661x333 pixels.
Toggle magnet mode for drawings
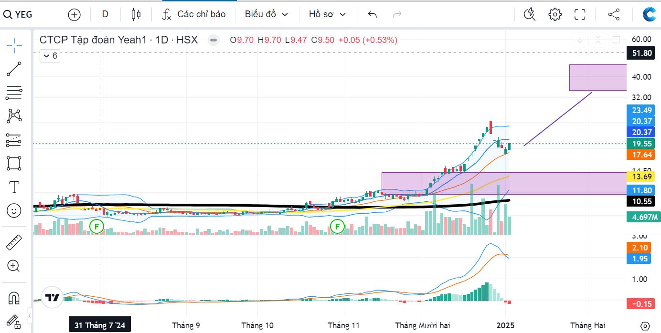pos(14,298)
